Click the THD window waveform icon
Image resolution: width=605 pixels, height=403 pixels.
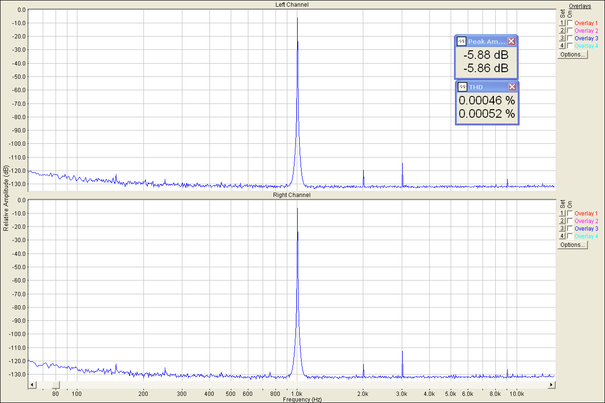point(463,87)
